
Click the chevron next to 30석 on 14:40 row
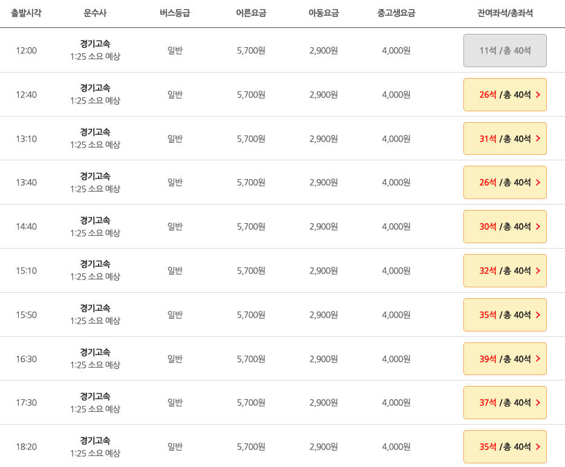[539, 226]
